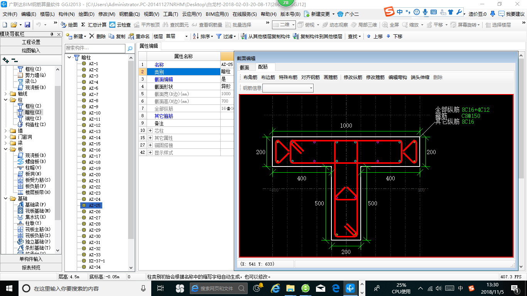This screenshot has width=527, height=296.
Task: Click the 布角筋 button
Action: point(250,77)
